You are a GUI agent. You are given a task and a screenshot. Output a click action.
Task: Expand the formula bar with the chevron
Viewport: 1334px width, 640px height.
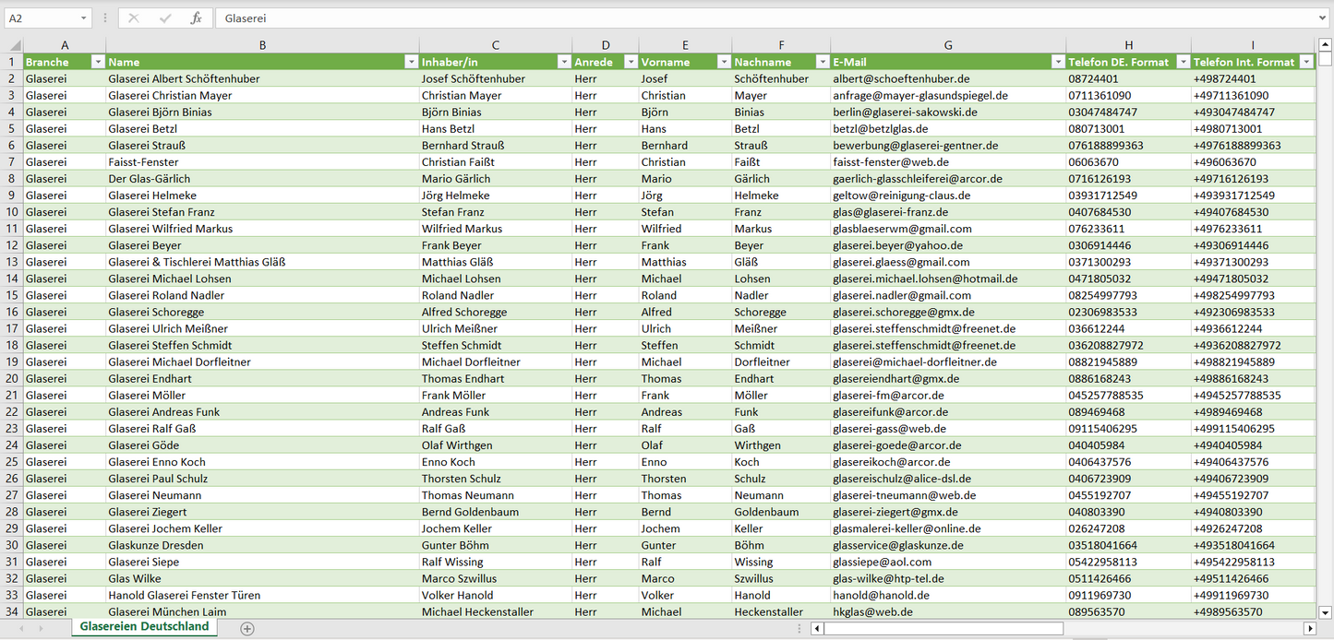(1324, 18)
